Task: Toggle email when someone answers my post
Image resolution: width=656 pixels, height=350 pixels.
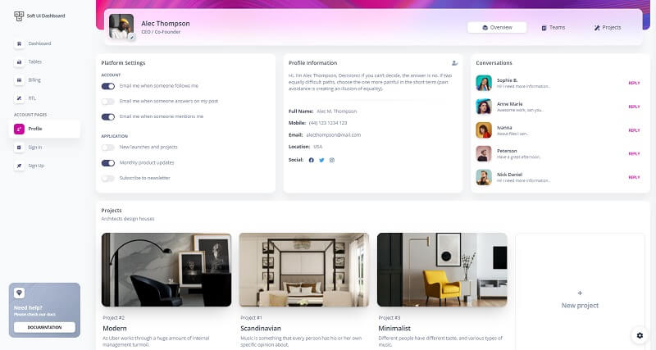Action: click(108, 102)
